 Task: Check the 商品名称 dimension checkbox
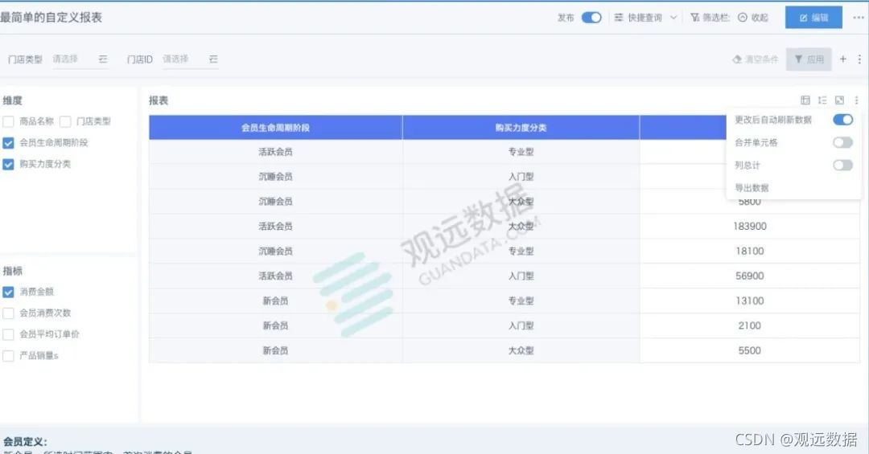pyautogui.click(x=8, y=121)
